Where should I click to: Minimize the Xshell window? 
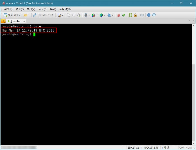click(x=172, y=3)
